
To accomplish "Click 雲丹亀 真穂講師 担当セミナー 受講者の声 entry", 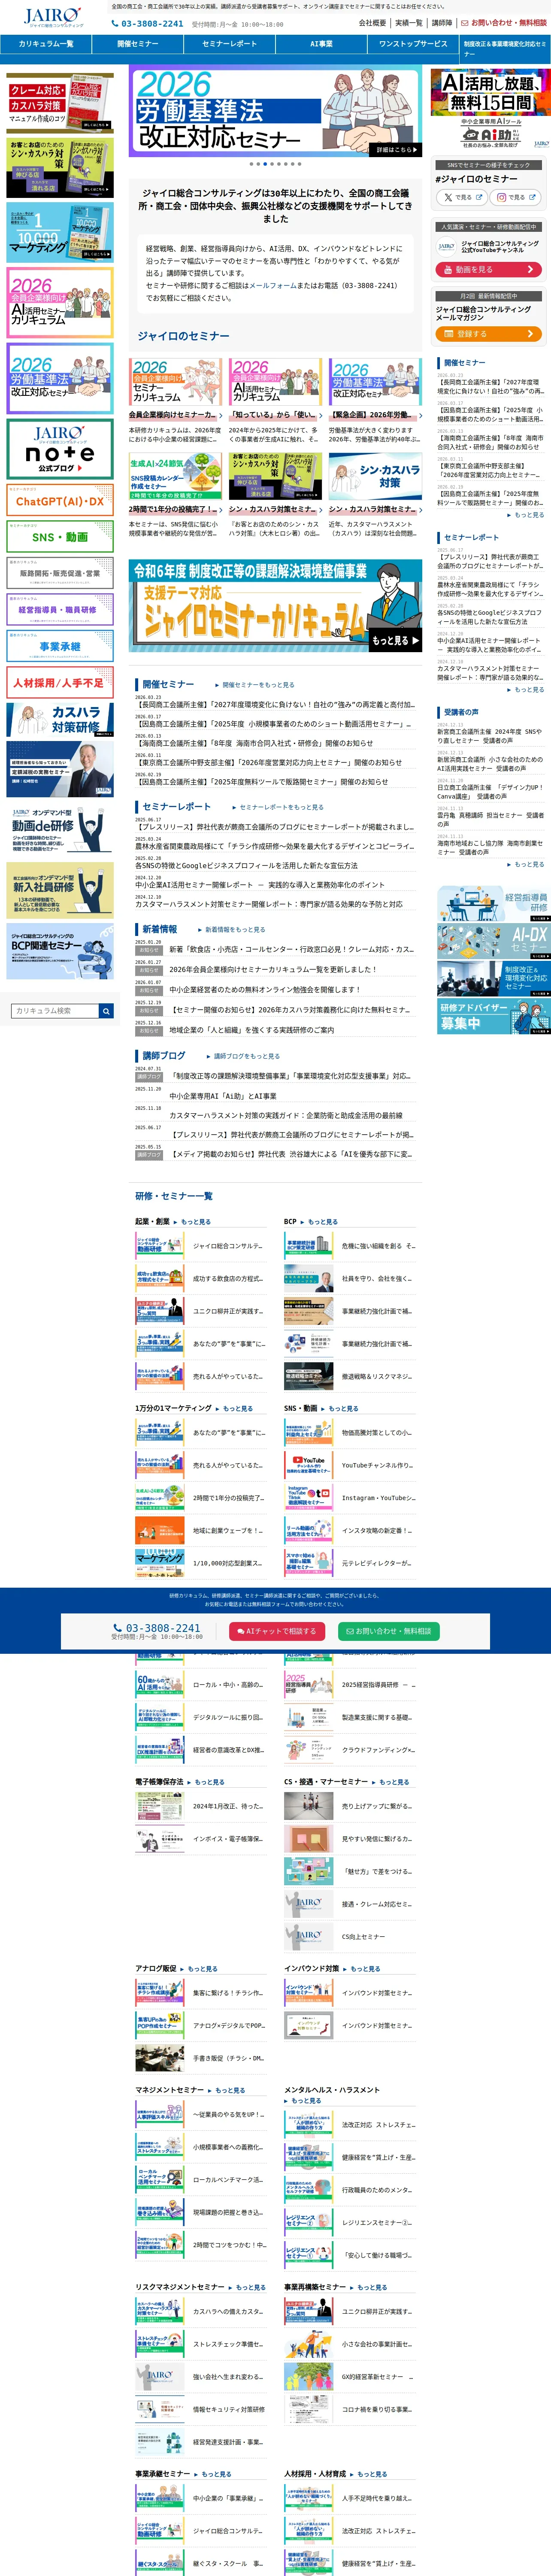I will click(x=490, y=819).
